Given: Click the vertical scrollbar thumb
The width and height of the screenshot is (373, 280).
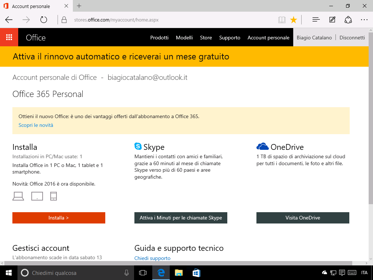Looking at the screenshot, I should pyautogui.click(x=370, y=118).
